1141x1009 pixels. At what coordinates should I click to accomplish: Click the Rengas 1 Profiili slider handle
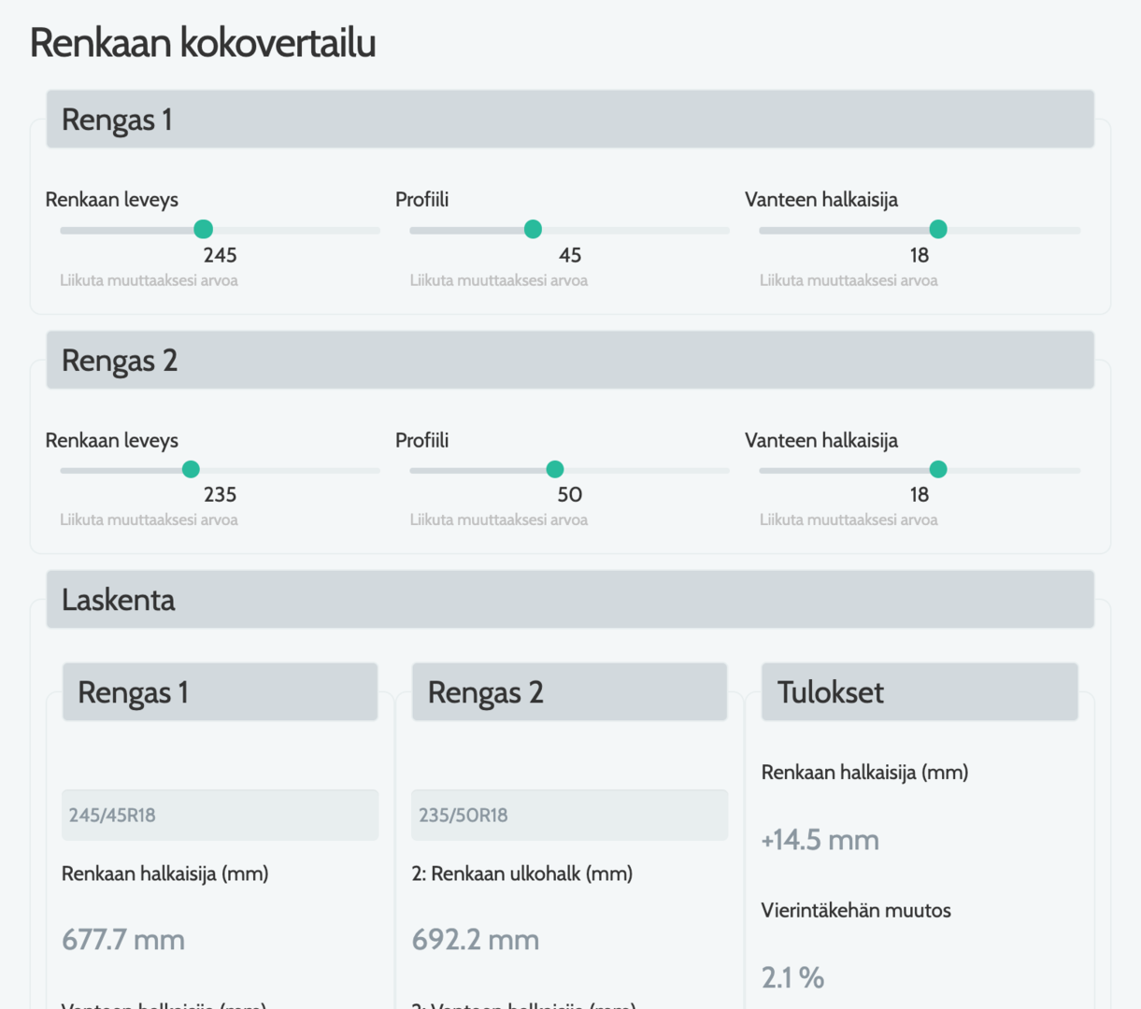(533, 229)
